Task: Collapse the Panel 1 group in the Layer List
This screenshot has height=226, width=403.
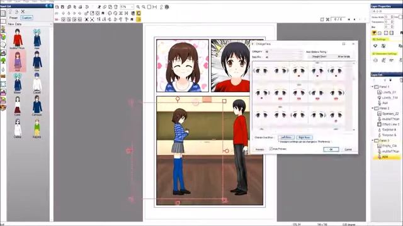Action: (x=372, y=87)
